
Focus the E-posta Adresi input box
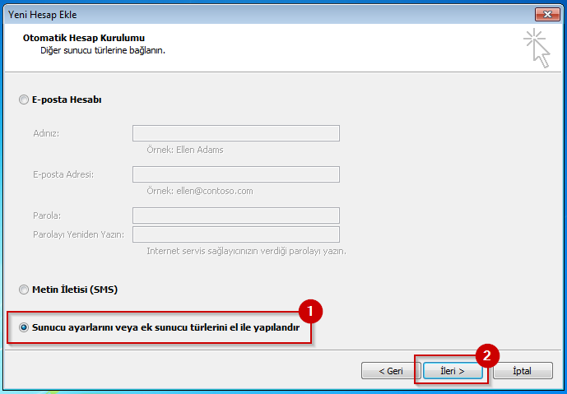[235, 174]
